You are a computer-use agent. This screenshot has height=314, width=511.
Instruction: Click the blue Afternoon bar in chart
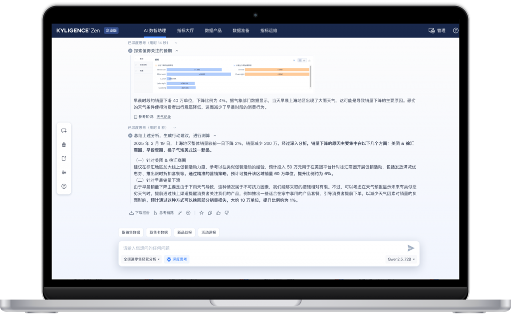click(x=199, y=74)
